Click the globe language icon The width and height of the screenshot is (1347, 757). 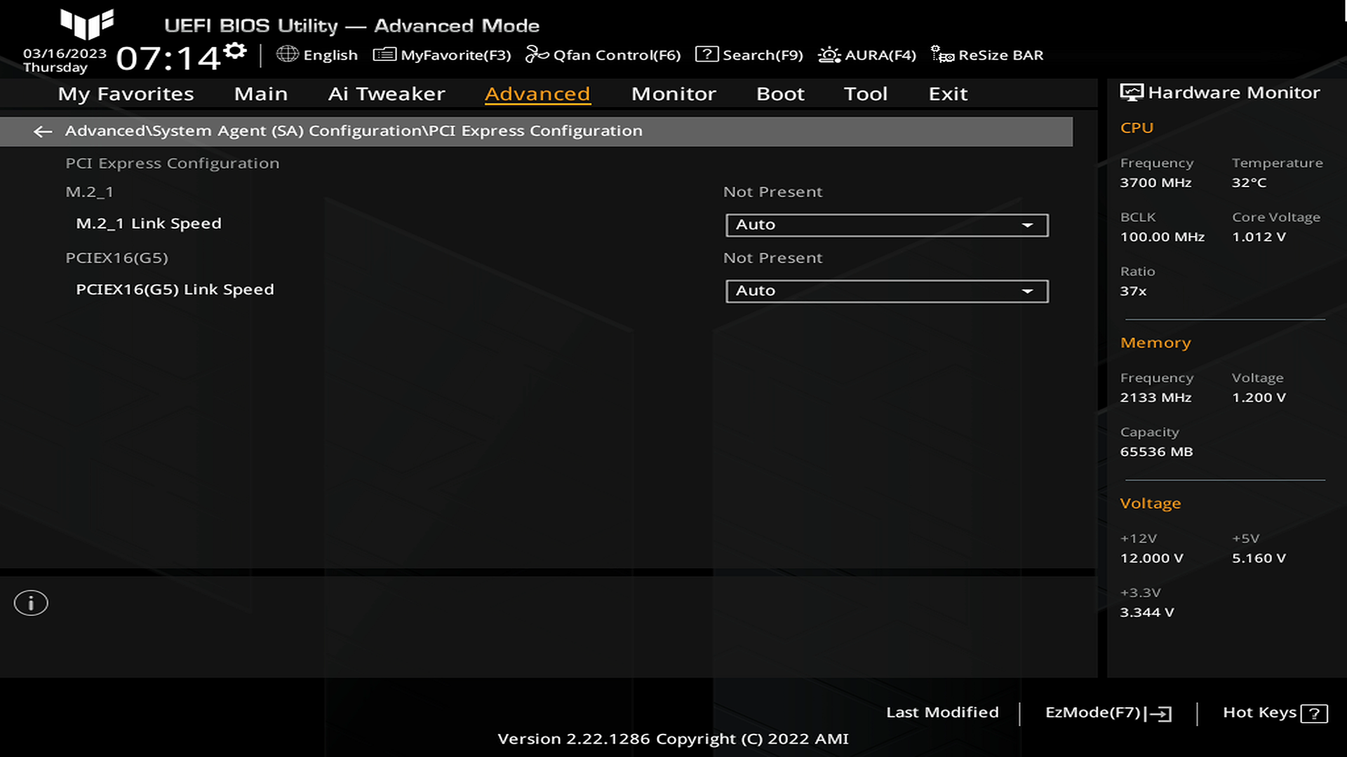(x=287, y=54)
